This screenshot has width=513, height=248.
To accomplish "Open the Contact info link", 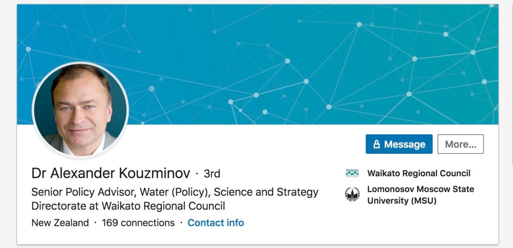I will (215, 222).
